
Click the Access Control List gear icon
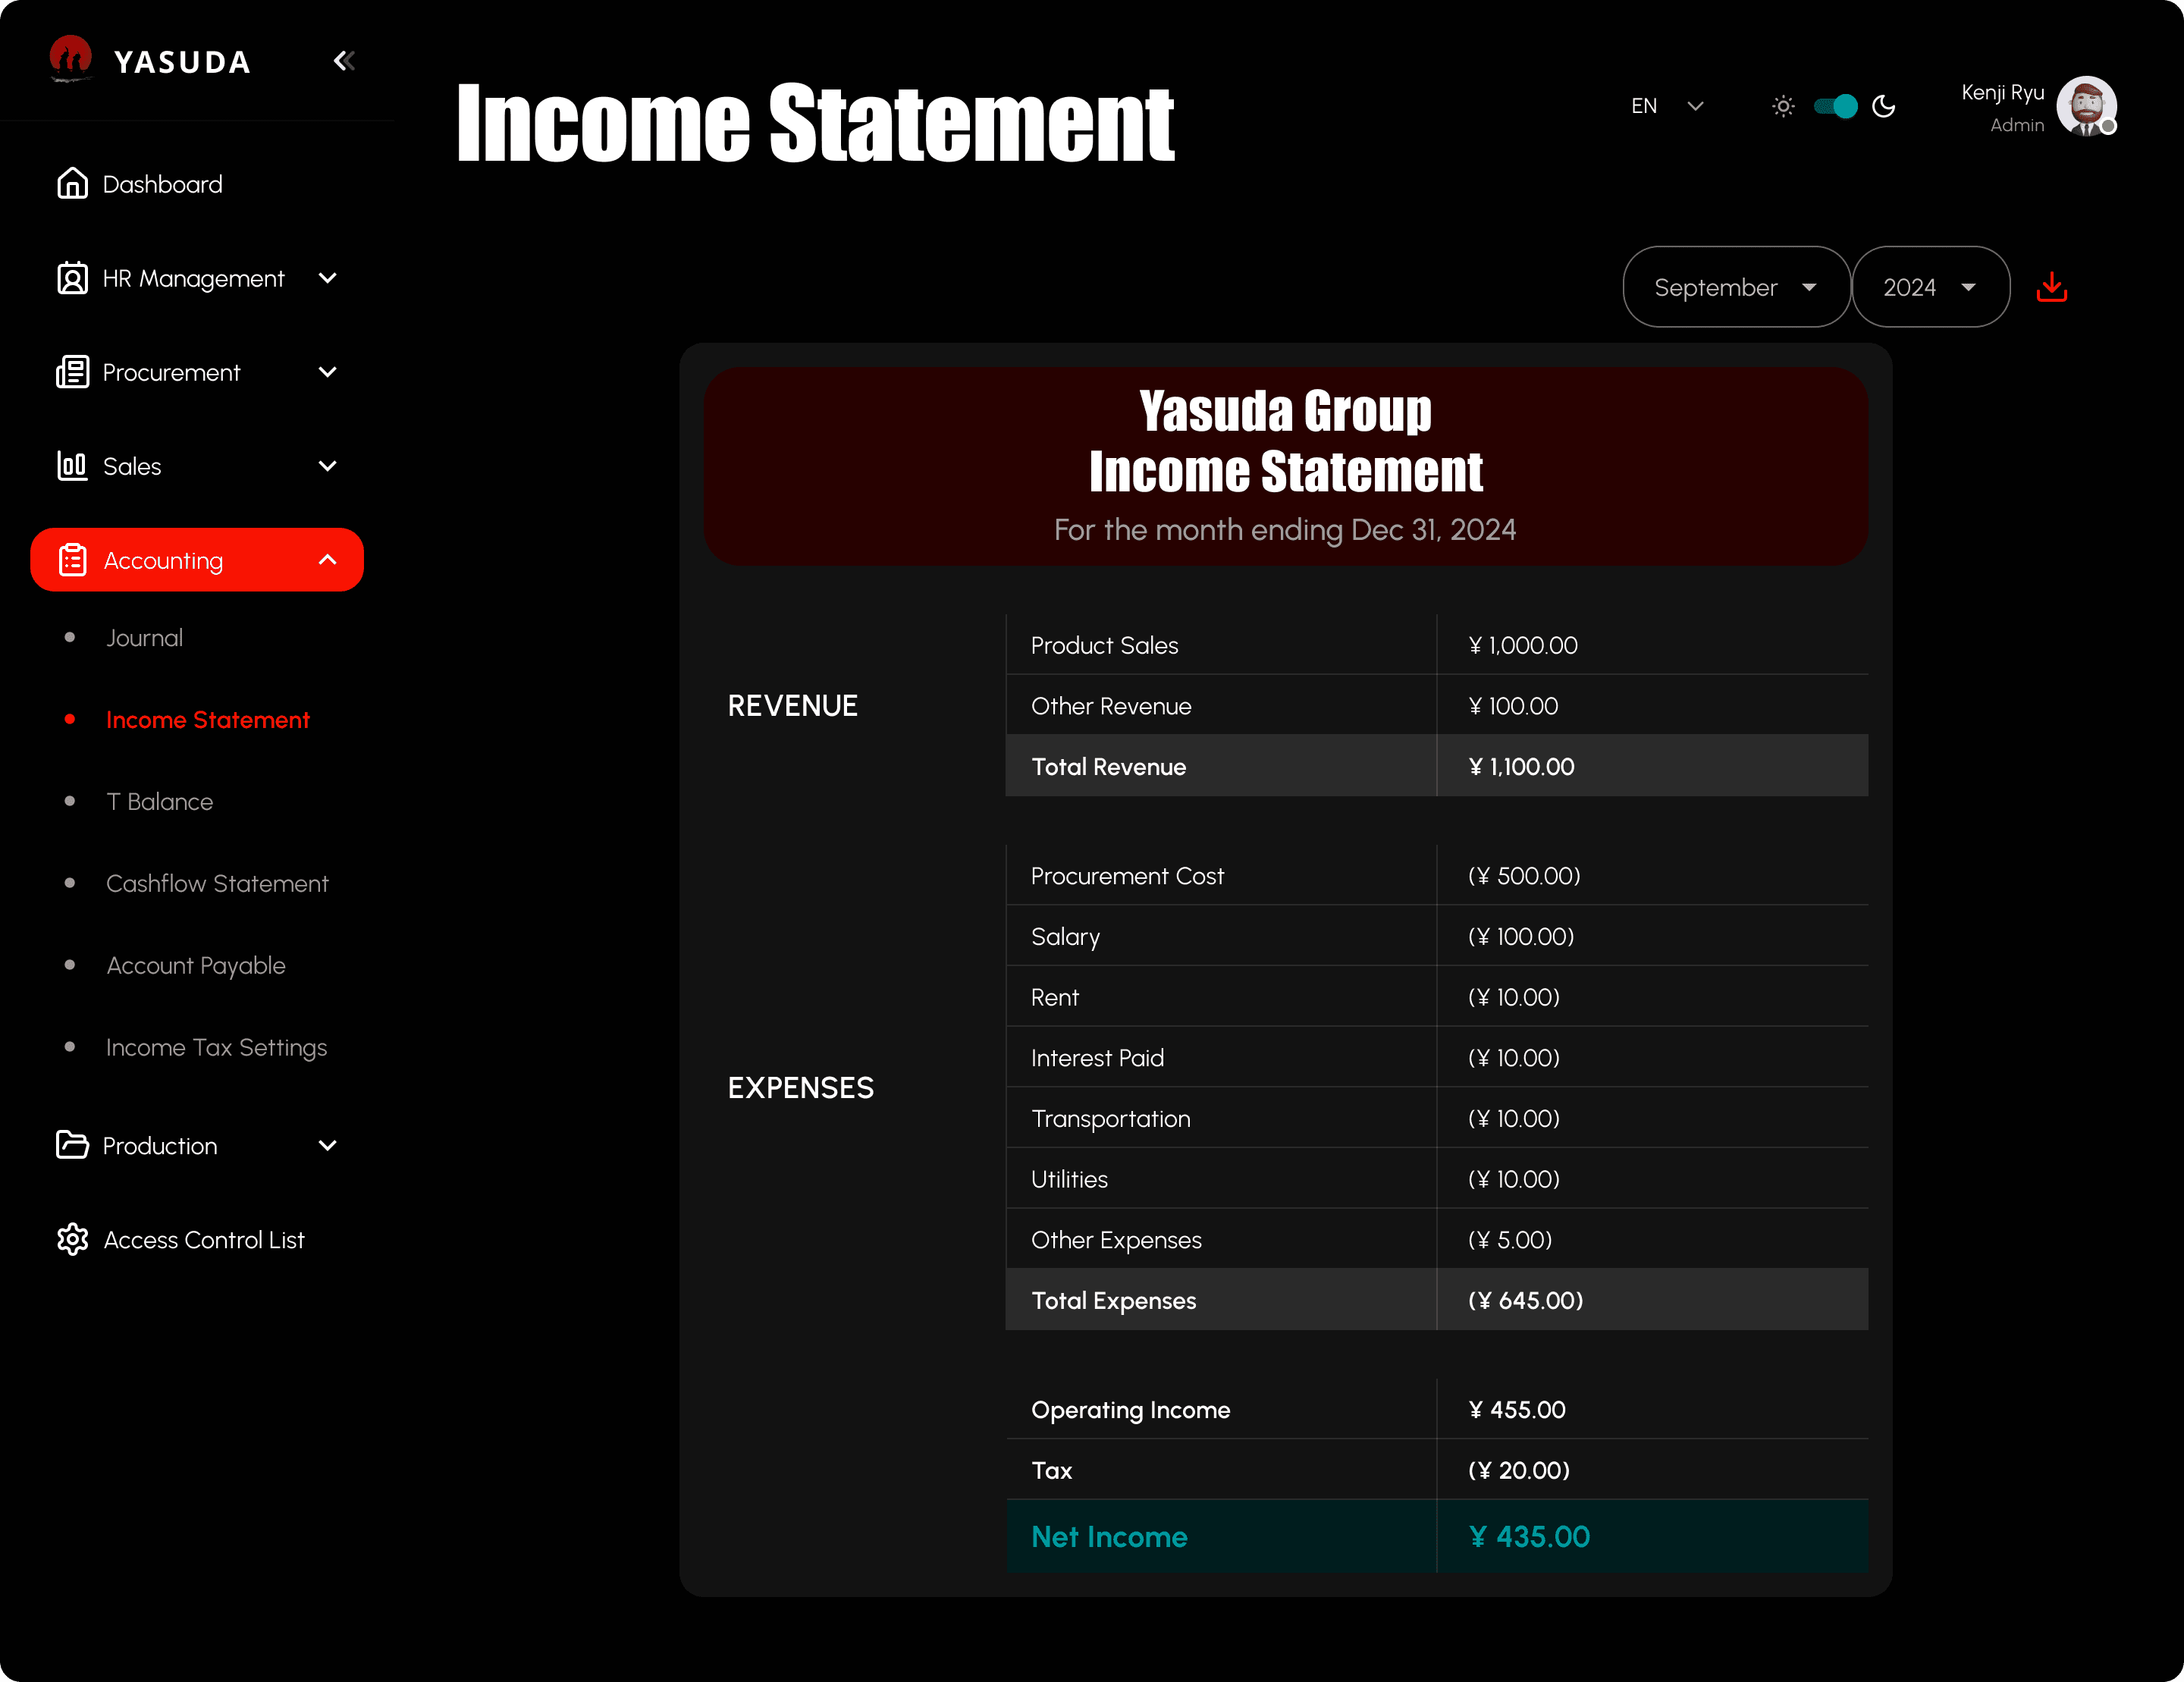72,1238
